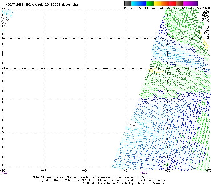
Task: Click the title 'ASCAT 25KM NOAA Winds 20160201 descending'
Action: point(42,5)
